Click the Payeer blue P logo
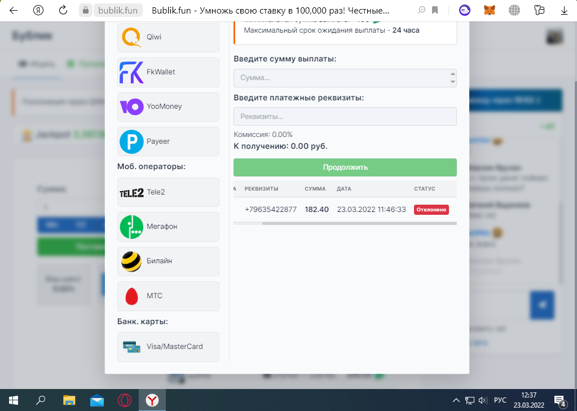 pos(131,142)
